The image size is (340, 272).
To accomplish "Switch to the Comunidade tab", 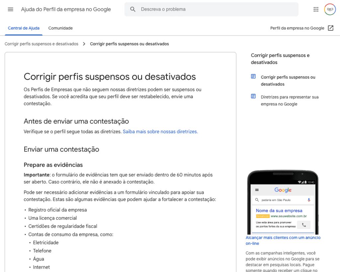I will 60,28.
